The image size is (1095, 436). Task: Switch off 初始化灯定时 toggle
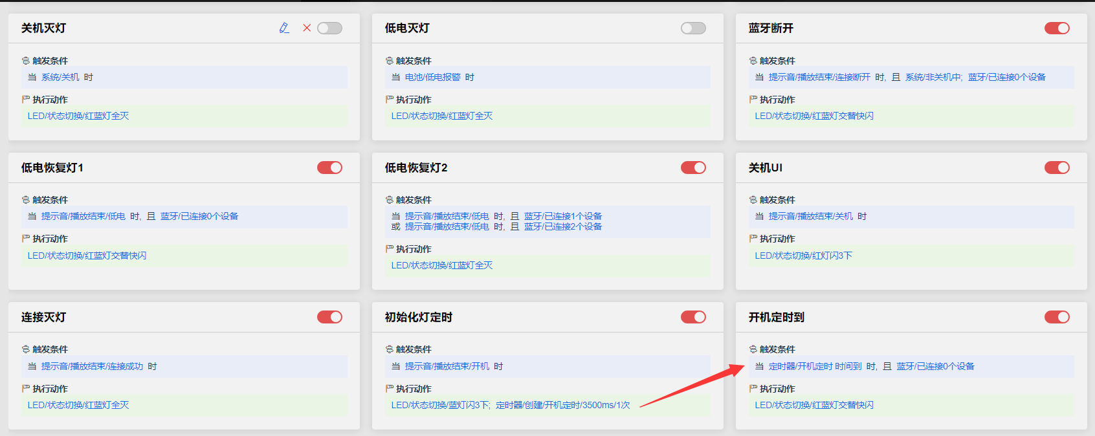coord(693,317)
